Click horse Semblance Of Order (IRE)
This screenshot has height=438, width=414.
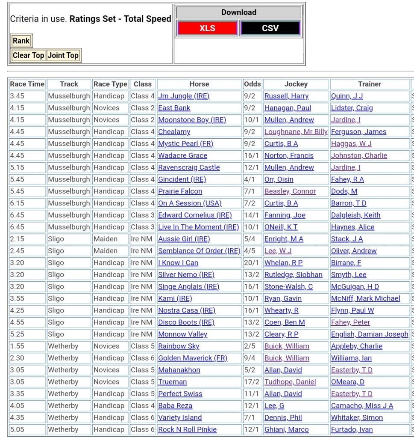coord(199,251)
